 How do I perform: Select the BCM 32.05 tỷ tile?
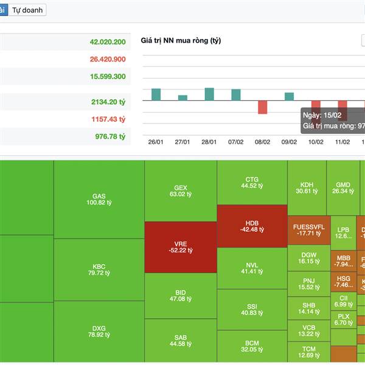[252, 346]
